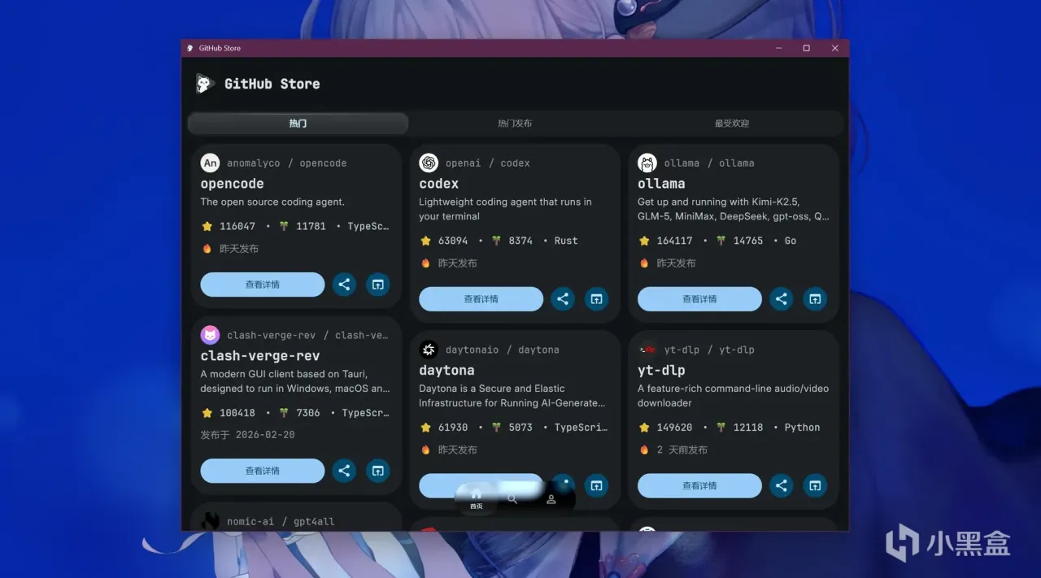Share the clash-verge-rev repository
Screen dimensions: 1041x578
(344, 471)
